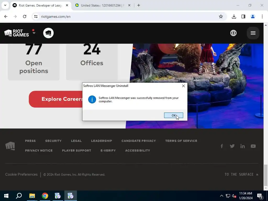Screen dimensions: 268x201
Task: Bookmark this page with the star icon
Action: [x=221, y=16]
